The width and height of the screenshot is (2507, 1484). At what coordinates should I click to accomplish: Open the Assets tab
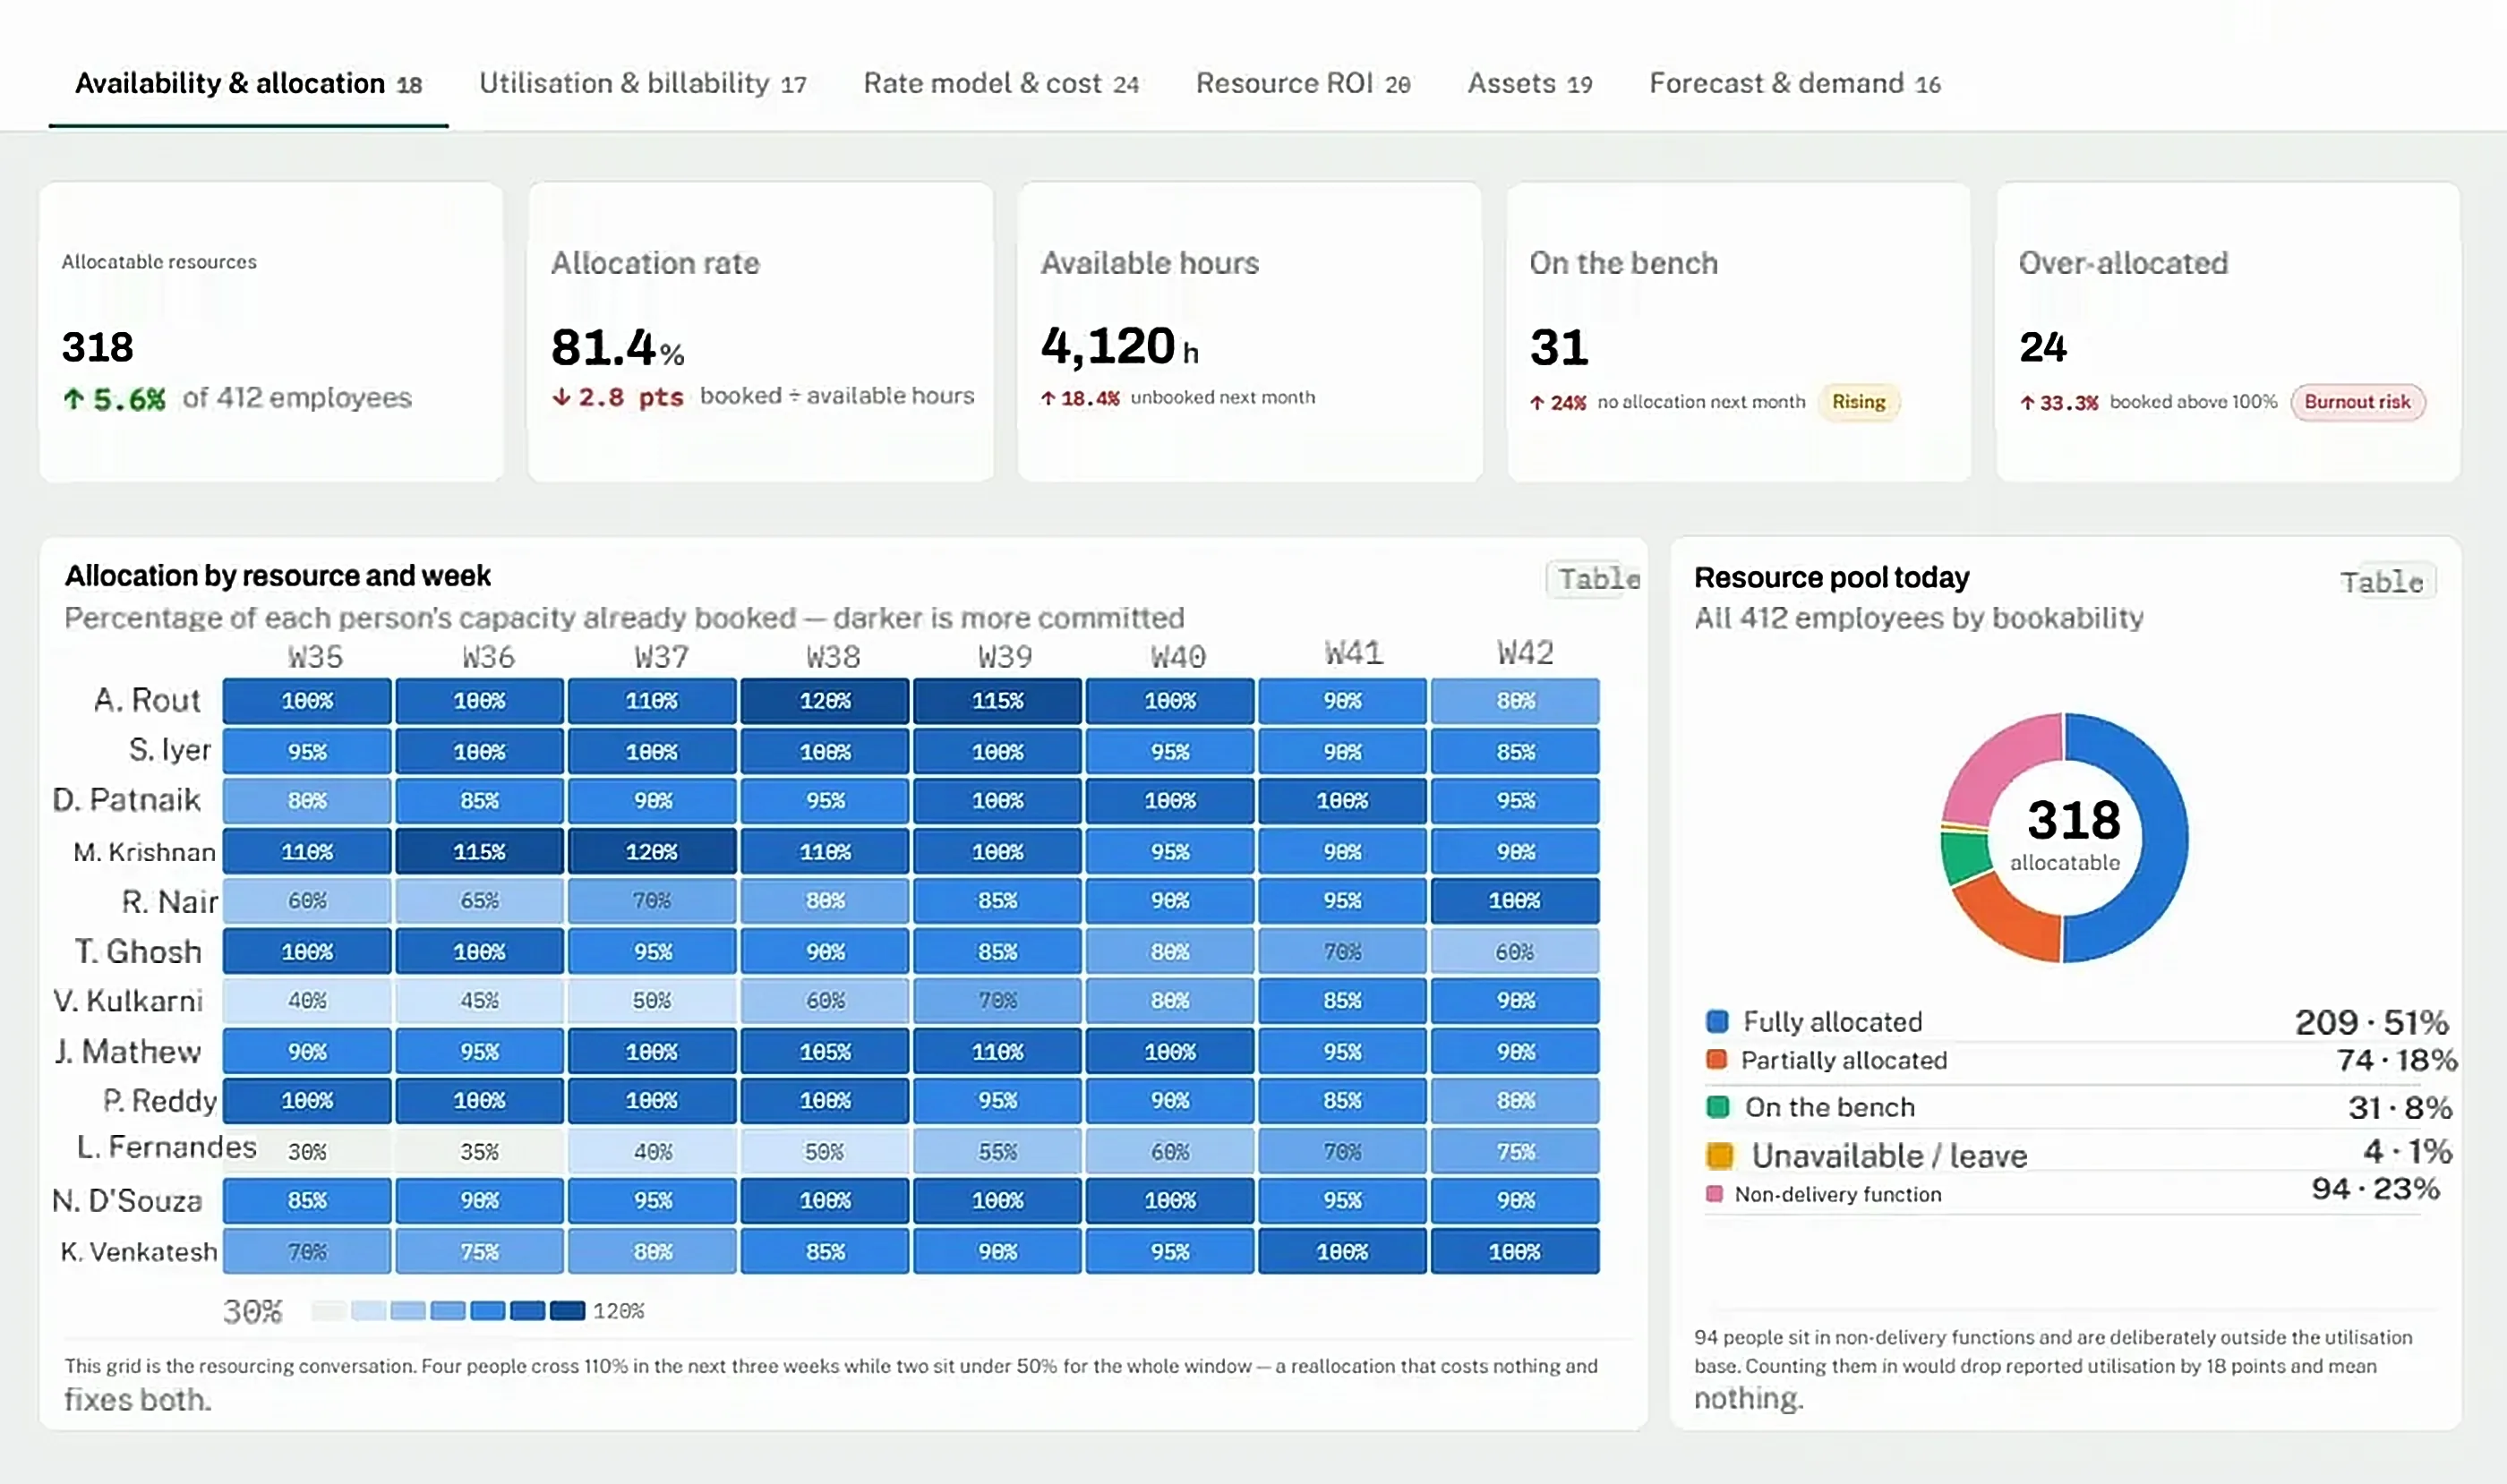pyautogui.click(x=1529, y=83)
